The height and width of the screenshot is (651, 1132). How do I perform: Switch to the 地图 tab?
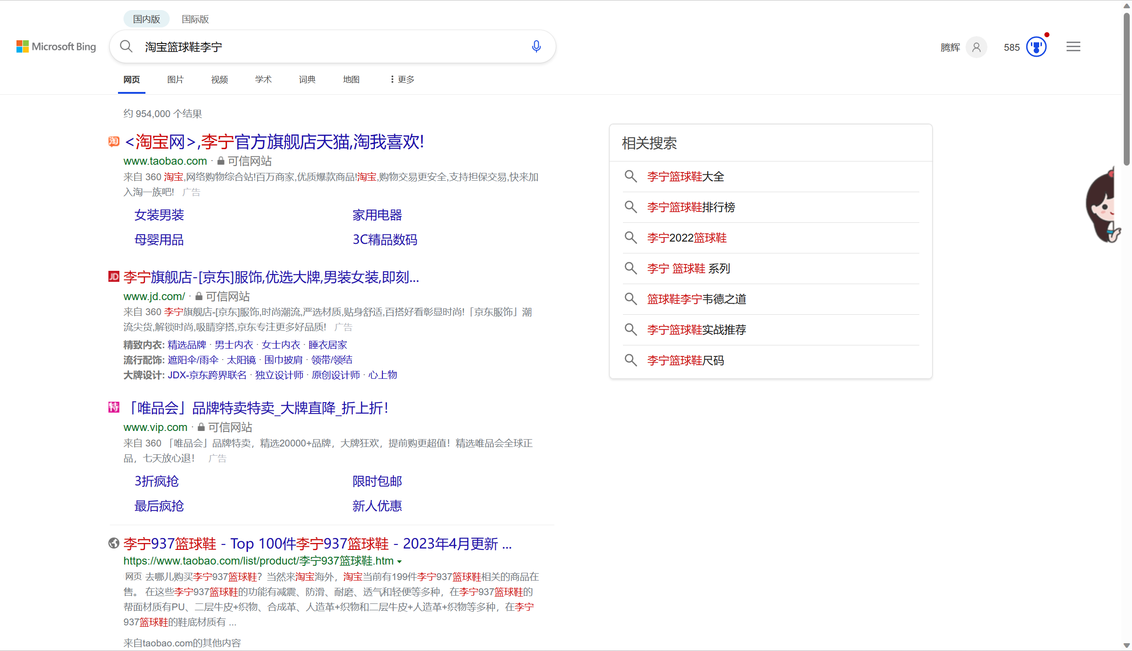351,80
